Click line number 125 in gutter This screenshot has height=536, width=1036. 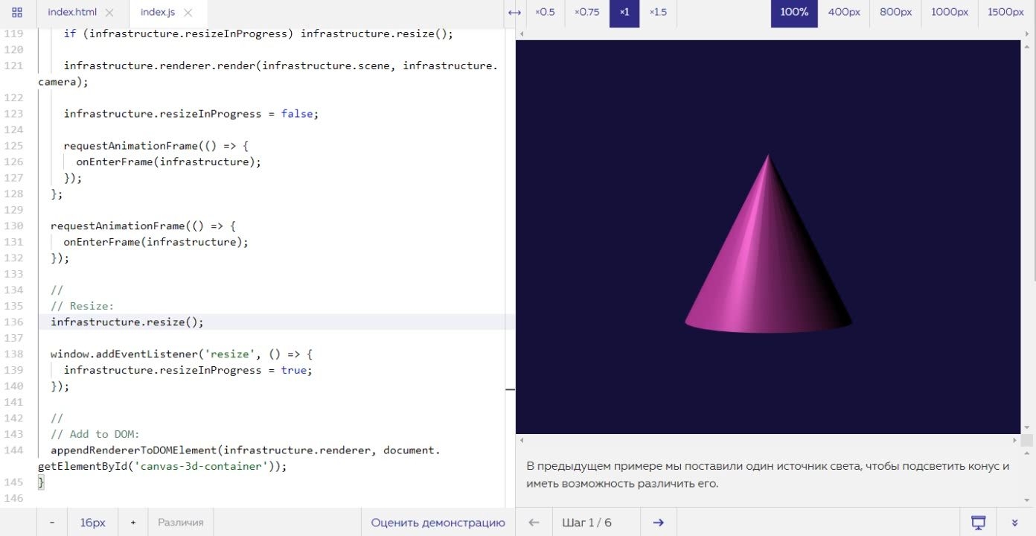13,145
